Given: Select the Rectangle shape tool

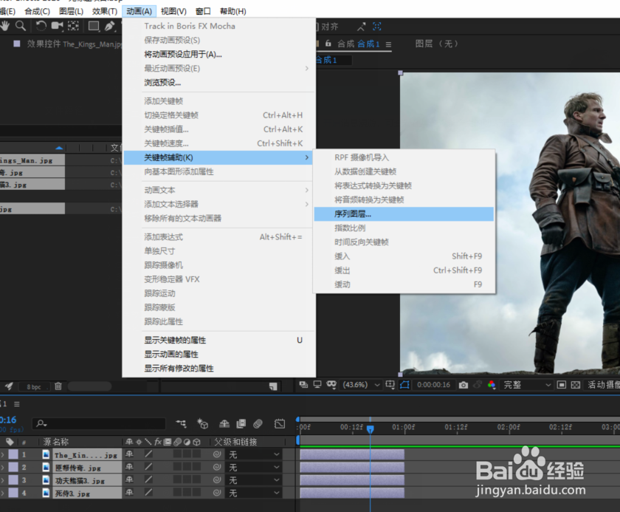Looking at the screenshot, I should (x=94, y=27).
